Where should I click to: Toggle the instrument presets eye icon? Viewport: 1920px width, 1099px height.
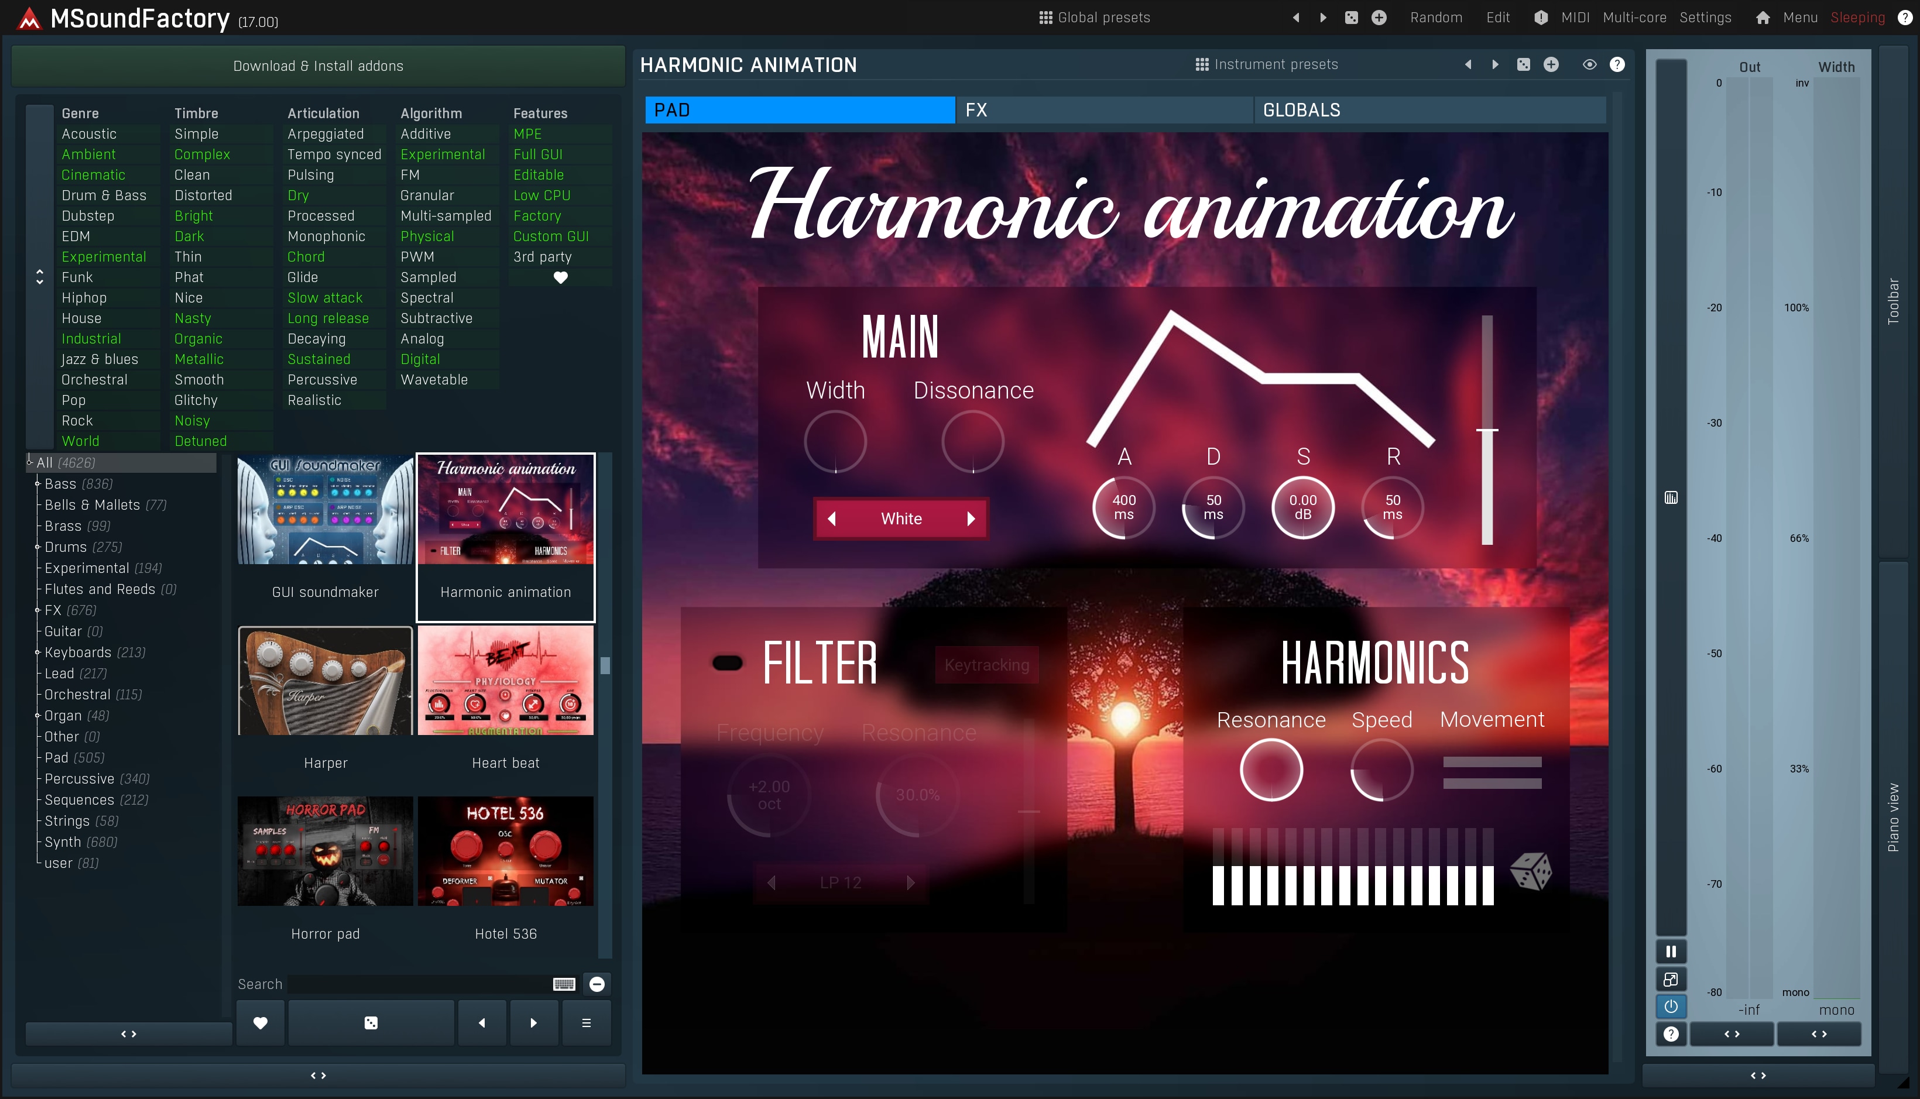coord(1589,65)
